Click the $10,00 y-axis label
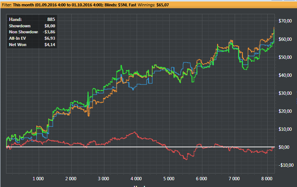This screenshot has height=187, width=297. coord(285,129)
